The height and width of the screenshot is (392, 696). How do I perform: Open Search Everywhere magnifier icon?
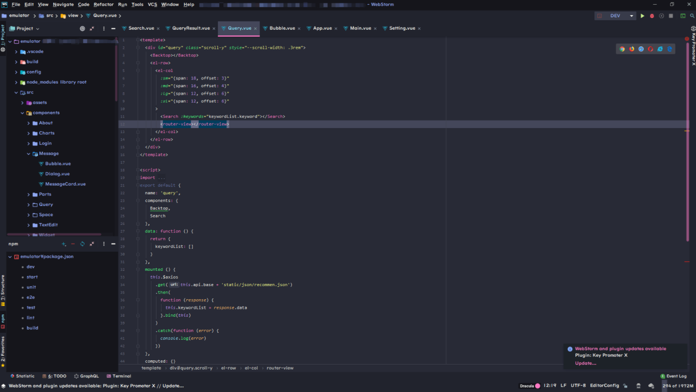(692, 16)
